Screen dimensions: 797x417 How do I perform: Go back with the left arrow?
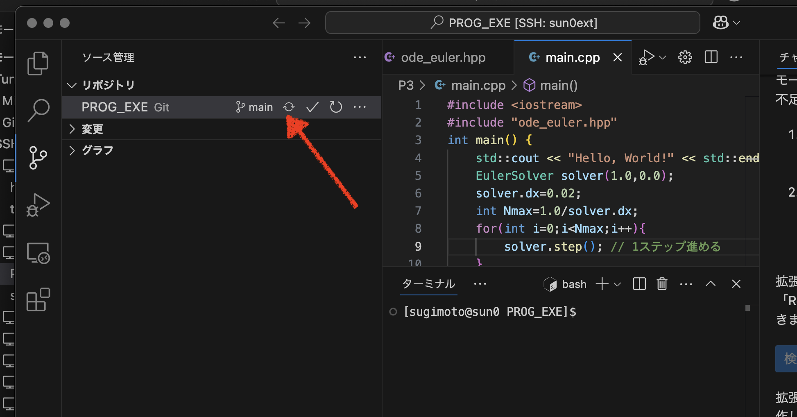(x=279, y=23)
